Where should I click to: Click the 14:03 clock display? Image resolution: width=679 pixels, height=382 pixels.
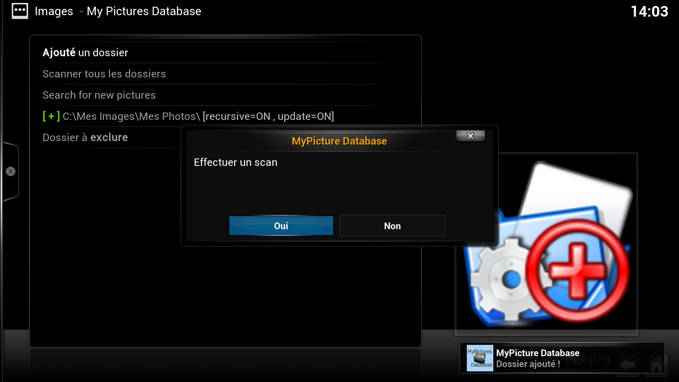pyautogui.click(x=650, y=11)
